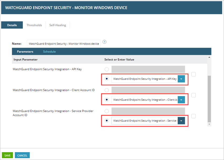Save the monitor configuration
The height and width of the screenshot is (160, 224).
click(7, 155)
